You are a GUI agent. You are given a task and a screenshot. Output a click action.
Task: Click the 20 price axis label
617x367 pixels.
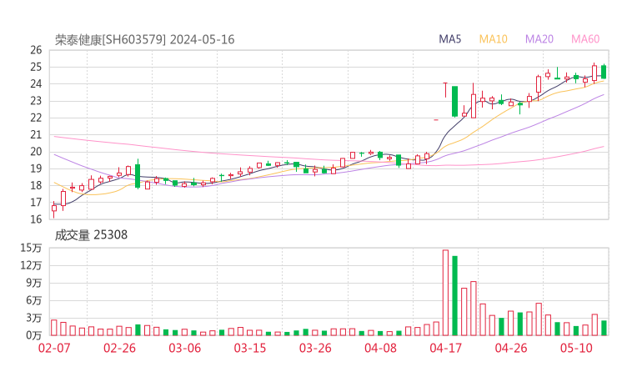(x=36, y=152)
